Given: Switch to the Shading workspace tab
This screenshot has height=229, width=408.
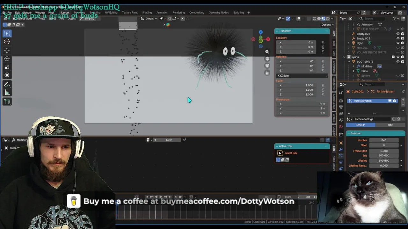Looking at the screenshot, I should [x=147, y=13].
